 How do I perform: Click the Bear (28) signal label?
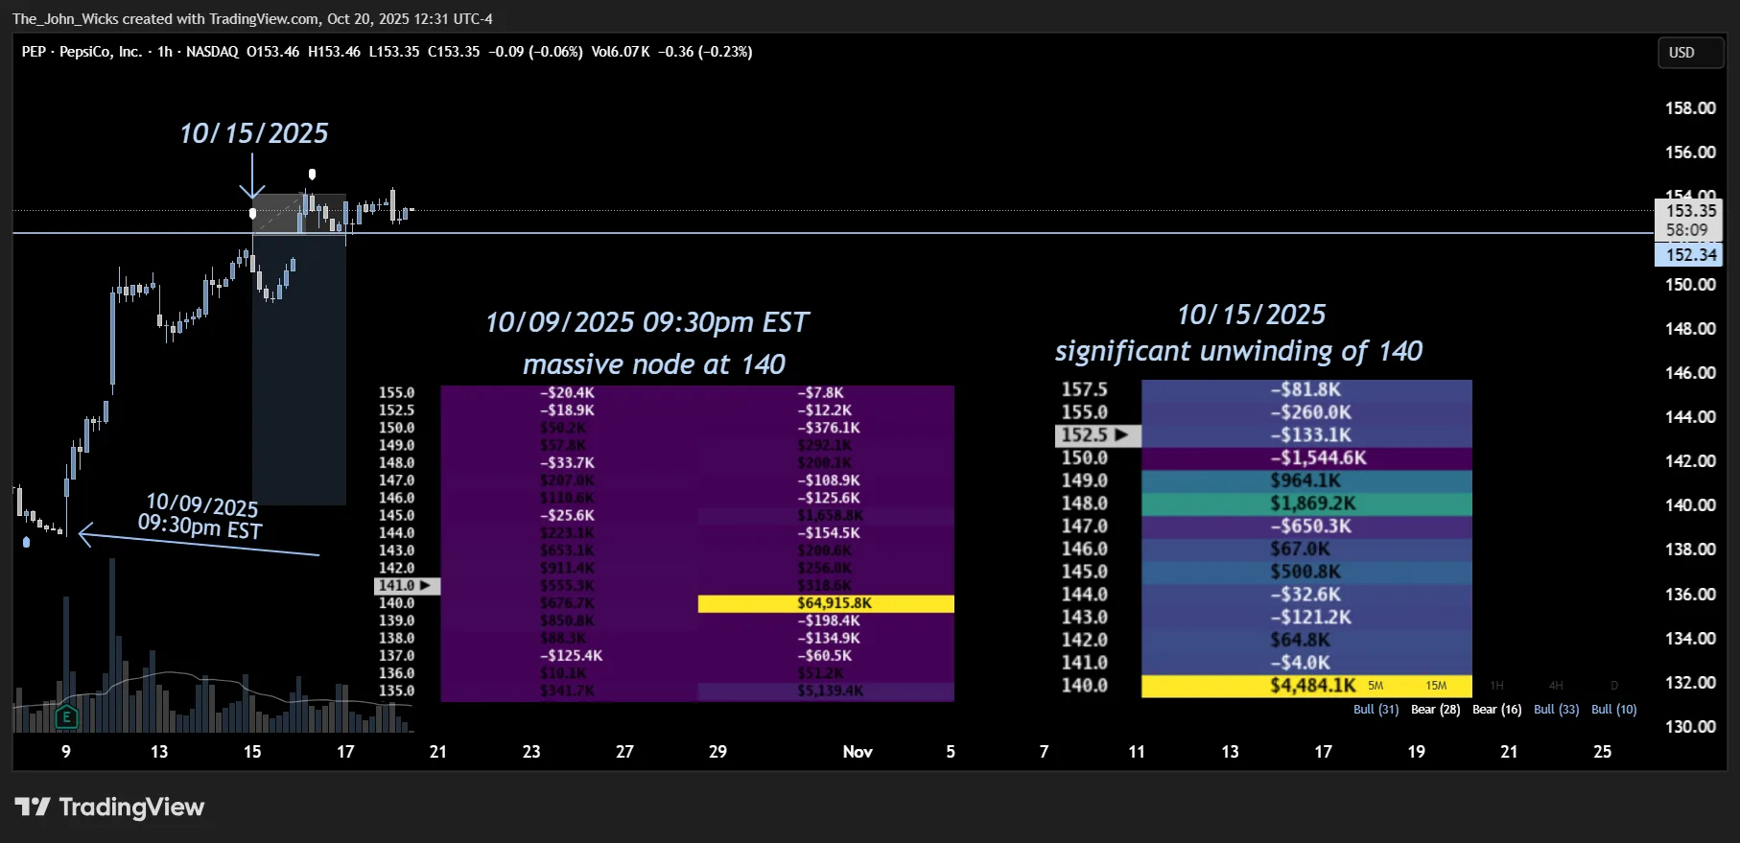(x=1435, y=710)
